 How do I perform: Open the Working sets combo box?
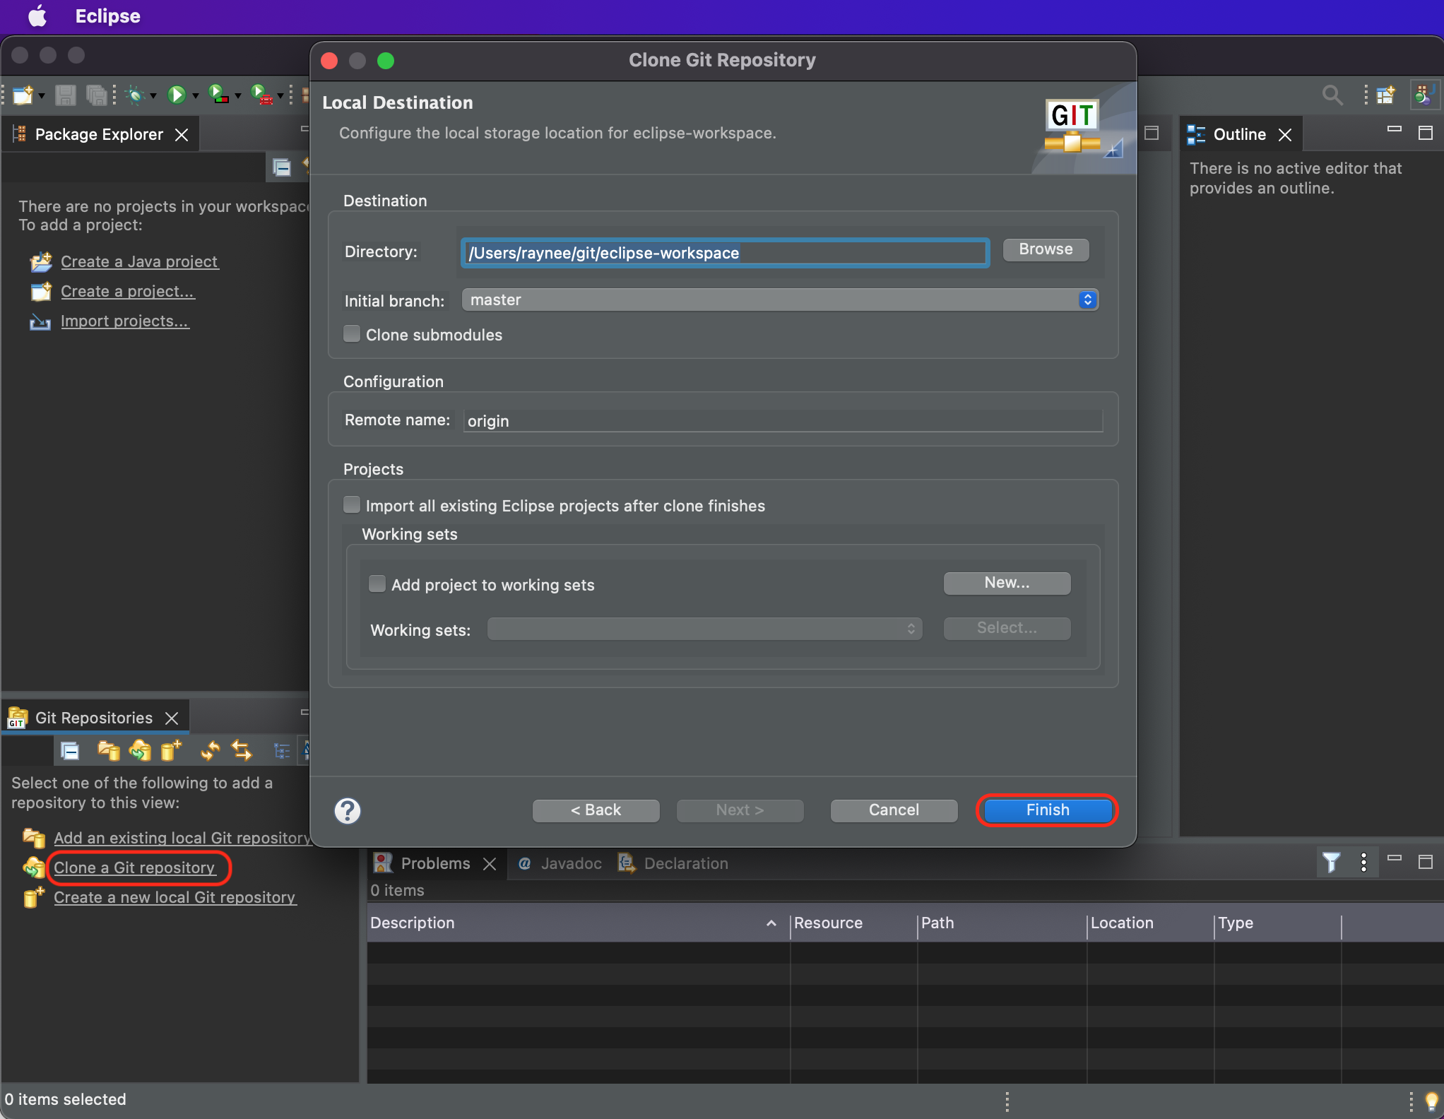tap(704, 629)
